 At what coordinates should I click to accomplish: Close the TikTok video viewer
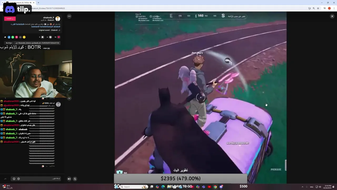coord(332,16)
